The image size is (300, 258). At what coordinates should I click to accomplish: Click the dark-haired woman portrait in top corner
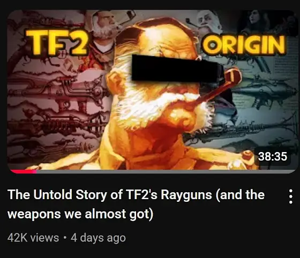click(x=258, y=21)
